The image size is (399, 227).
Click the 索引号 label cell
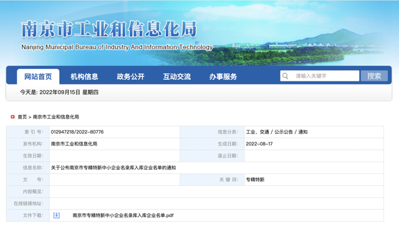[x=28, y=132]
